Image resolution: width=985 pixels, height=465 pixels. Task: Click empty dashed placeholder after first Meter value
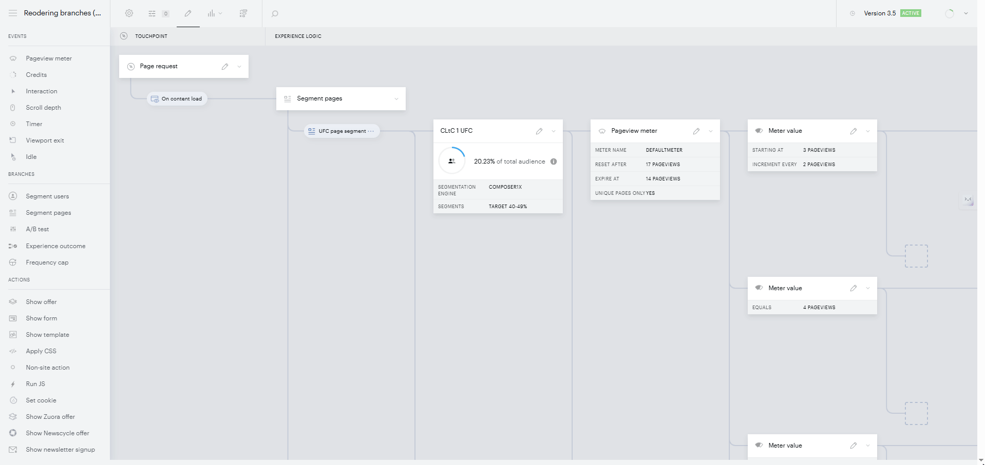(x=916, y=256)
